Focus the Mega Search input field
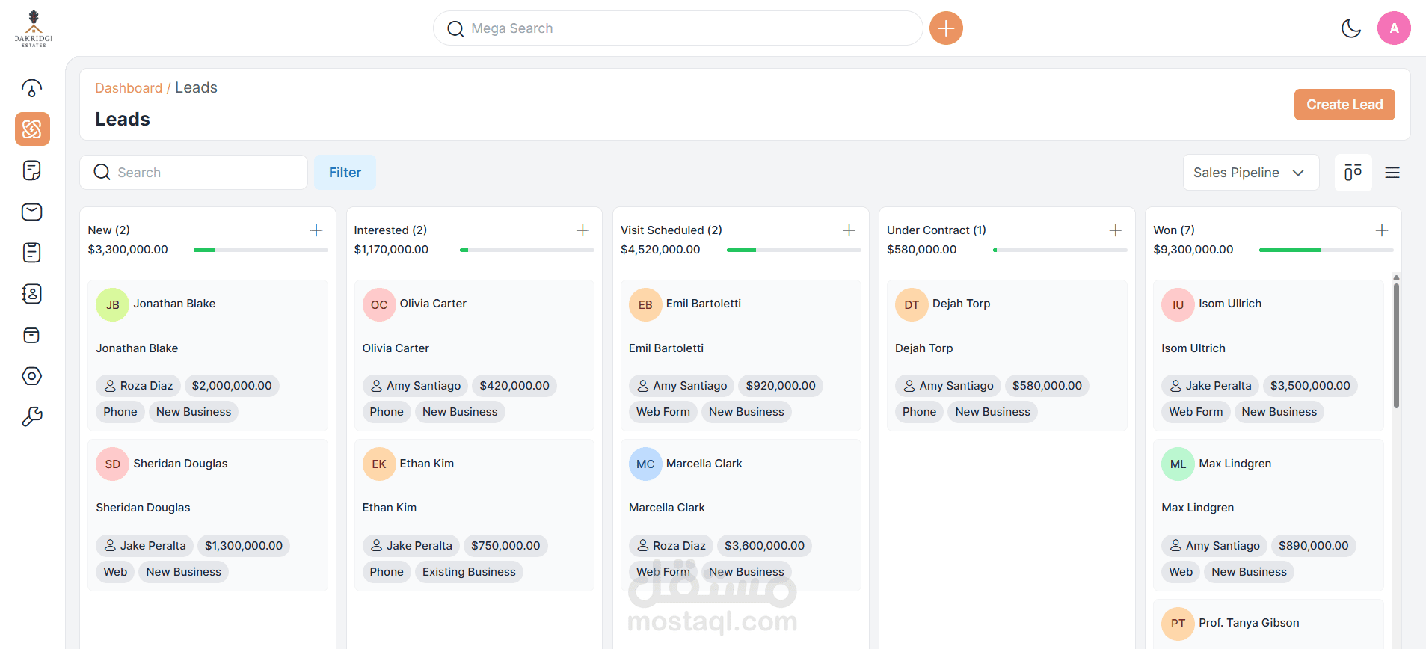This screenshot has height=649, width=1426. tap(677, 28)
